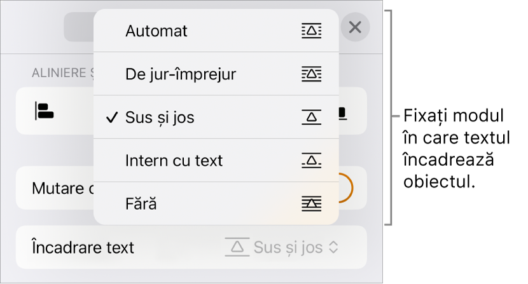Choose Fără text wrap option

216,203
